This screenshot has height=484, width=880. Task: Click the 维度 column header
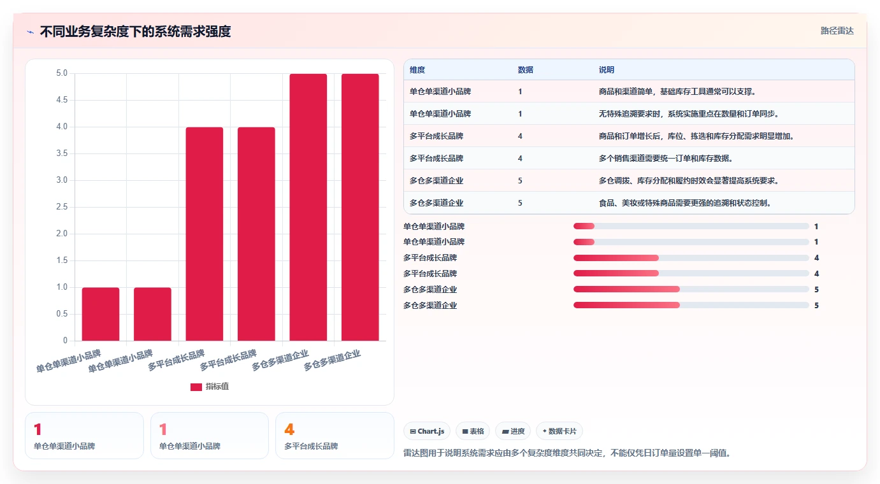(x=417, y=70)
